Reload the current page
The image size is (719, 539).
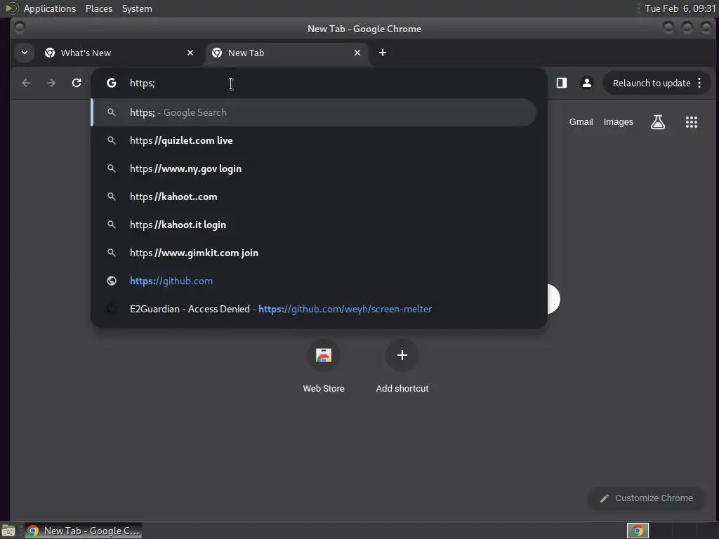coord(77,83)
